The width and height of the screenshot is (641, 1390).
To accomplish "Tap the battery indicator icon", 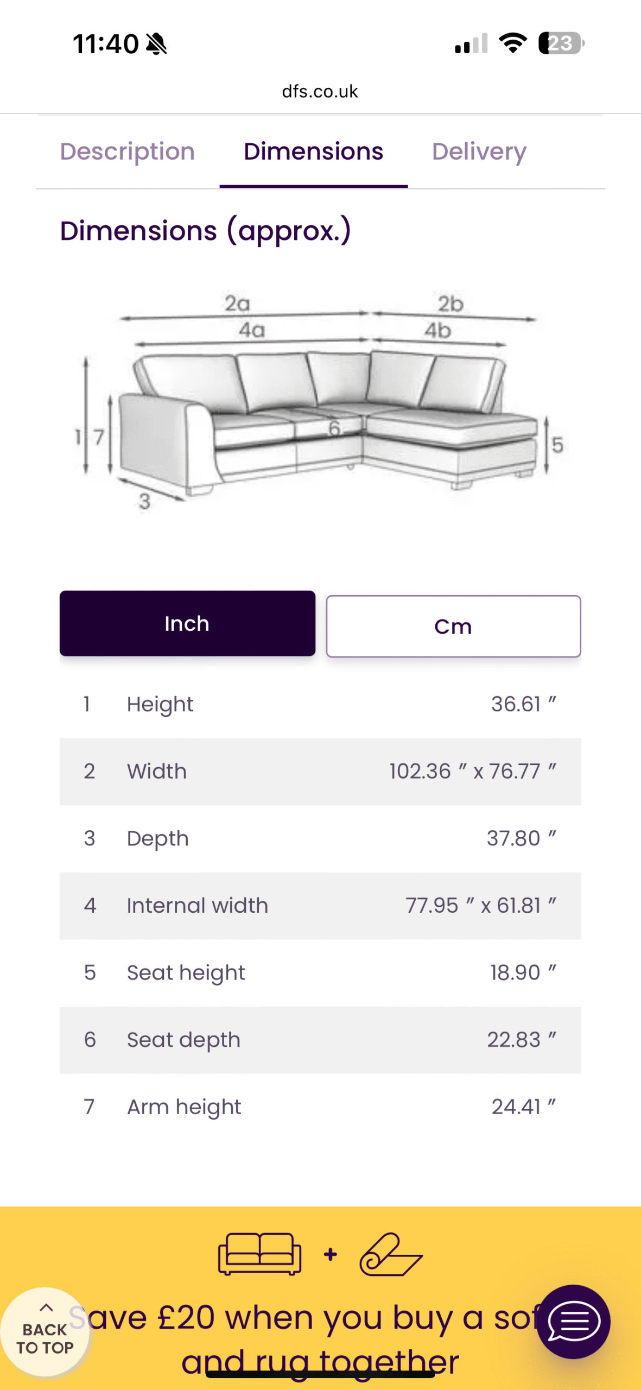I will point(561,43).
